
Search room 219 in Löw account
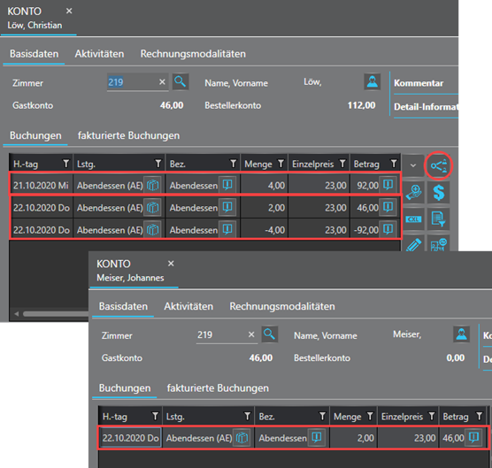(x=181, y=82)
